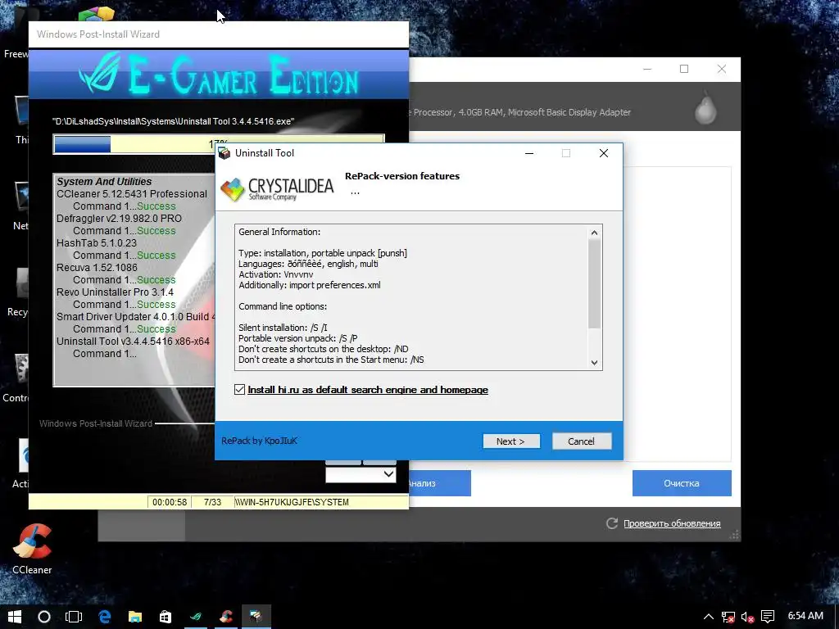Click the information box scrollbar thumb
Image resolution: width=839 pixels, height=629 pixels.
pos(594,283)
